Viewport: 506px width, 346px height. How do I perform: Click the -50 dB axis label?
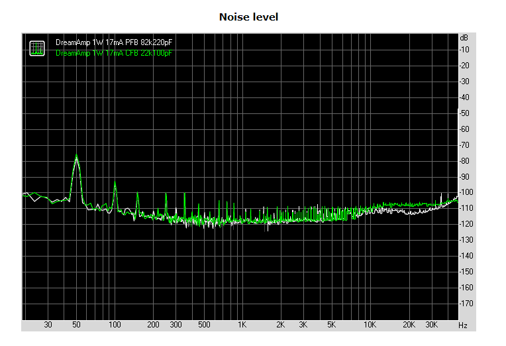click(x=465, y=113)
